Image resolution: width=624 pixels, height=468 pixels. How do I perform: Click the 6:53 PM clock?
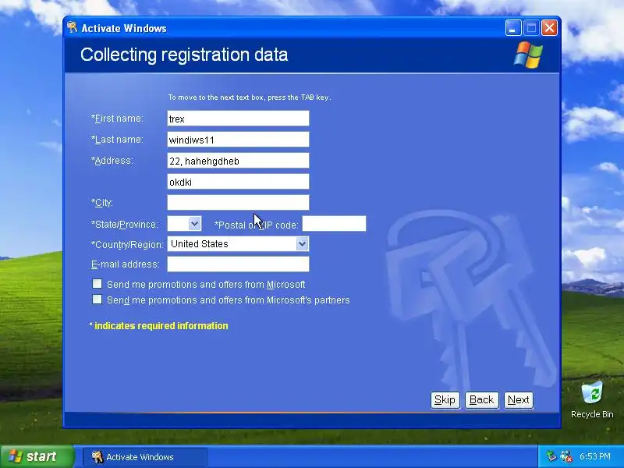[594, 456]
